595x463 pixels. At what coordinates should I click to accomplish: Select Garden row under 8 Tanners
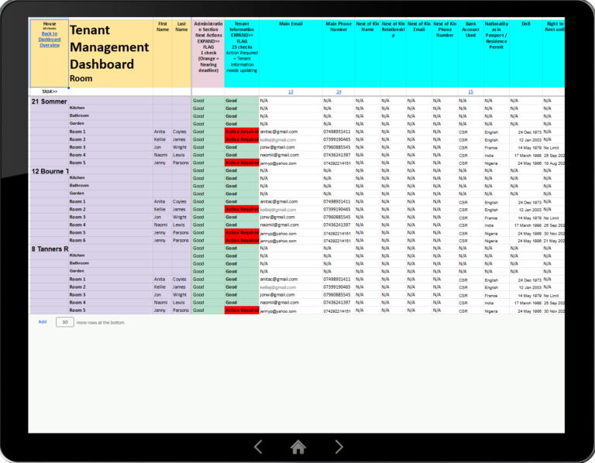pos(111,271)
